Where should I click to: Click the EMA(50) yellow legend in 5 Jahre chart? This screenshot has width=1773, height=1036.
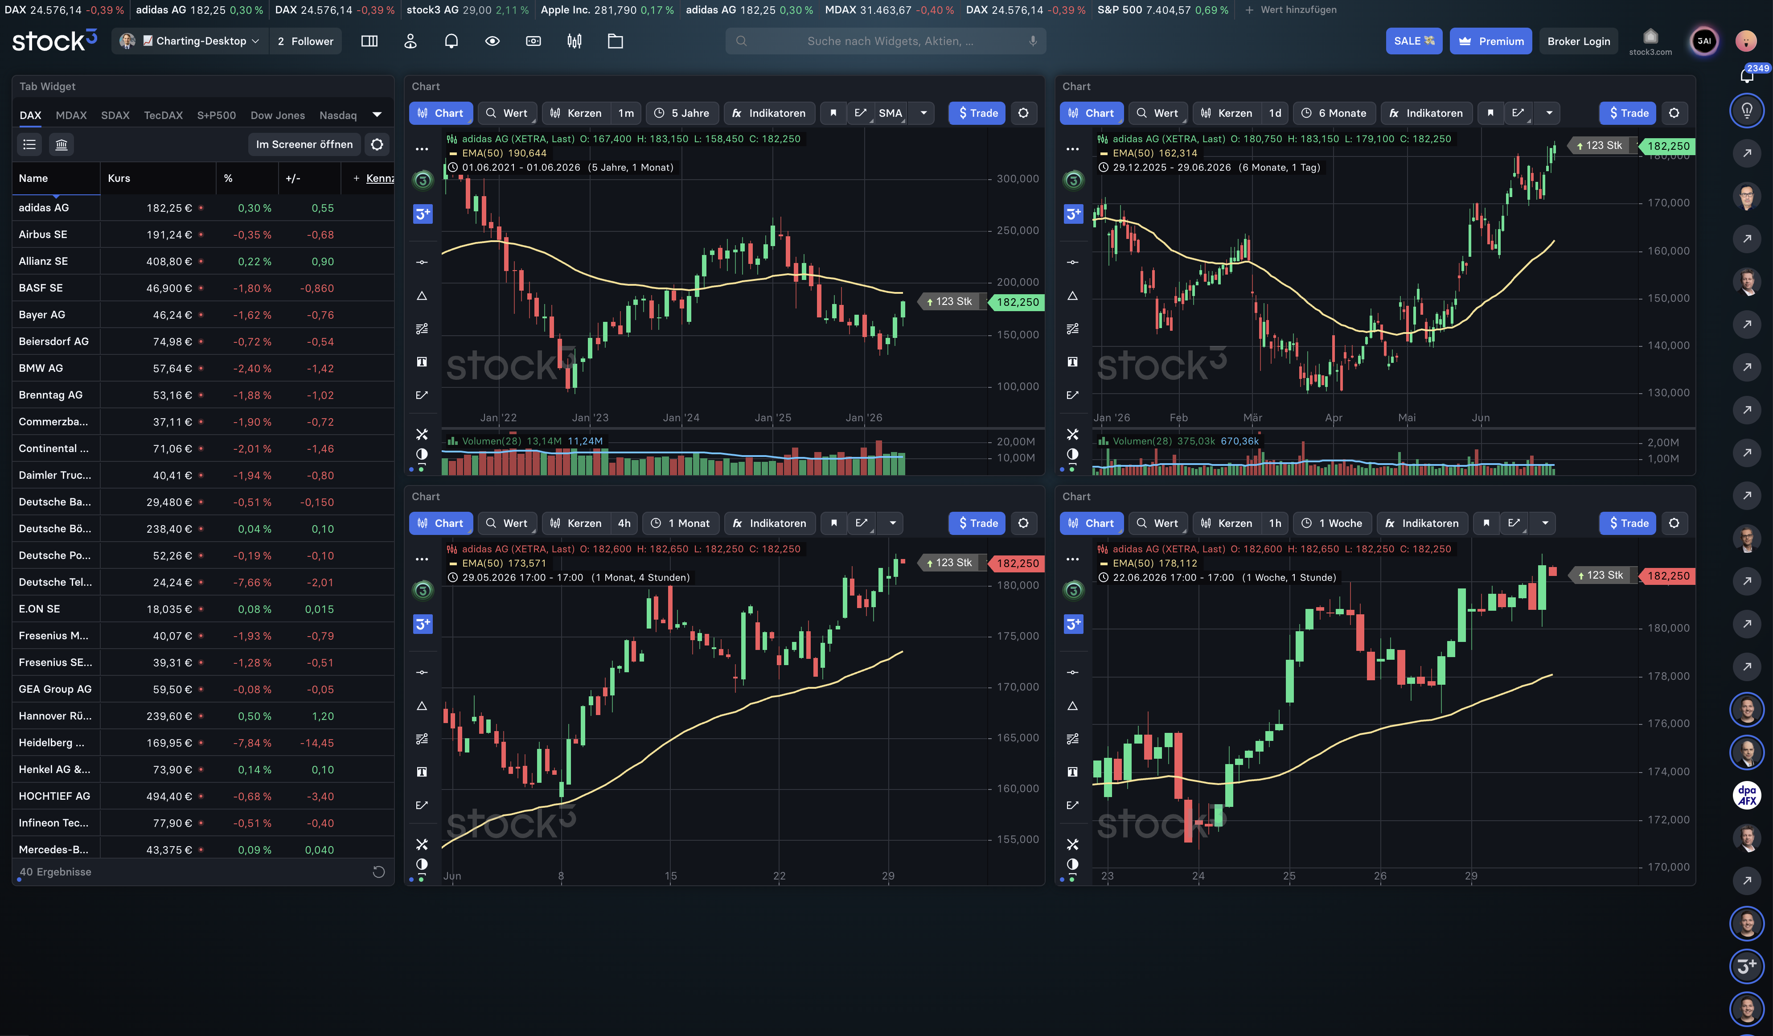tap(498, 153)
